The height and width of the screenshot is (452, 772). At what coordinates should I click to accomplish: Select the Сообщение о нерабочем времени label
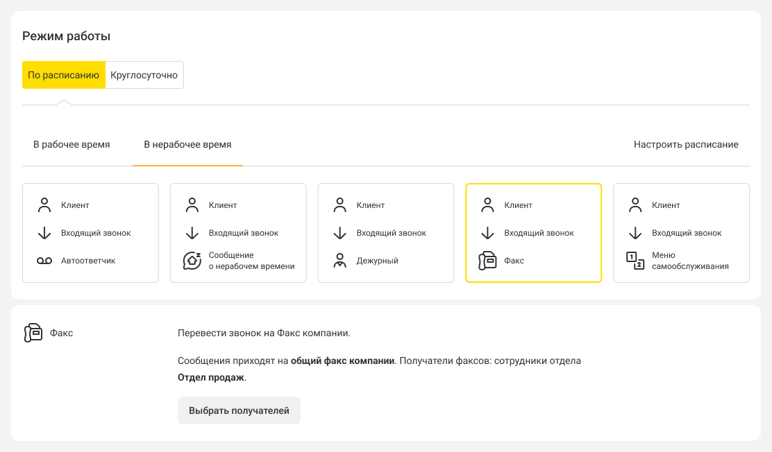tap(251, 261)
